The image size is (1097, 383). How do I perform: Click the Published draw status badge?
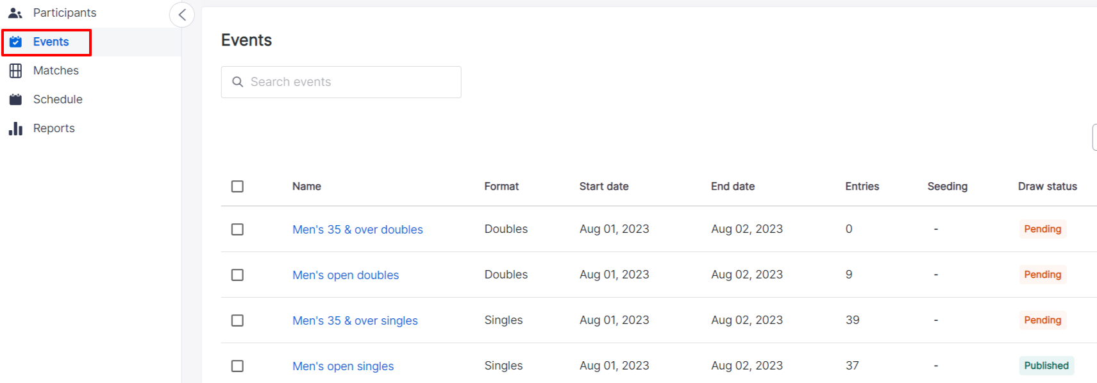point(1046,366)
